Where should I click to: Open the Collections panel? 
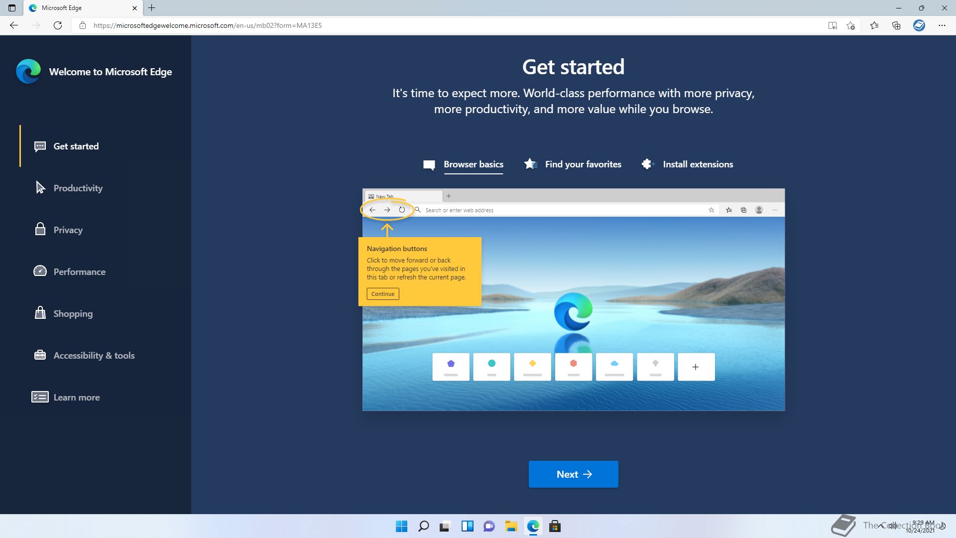[x=896, y=25]
